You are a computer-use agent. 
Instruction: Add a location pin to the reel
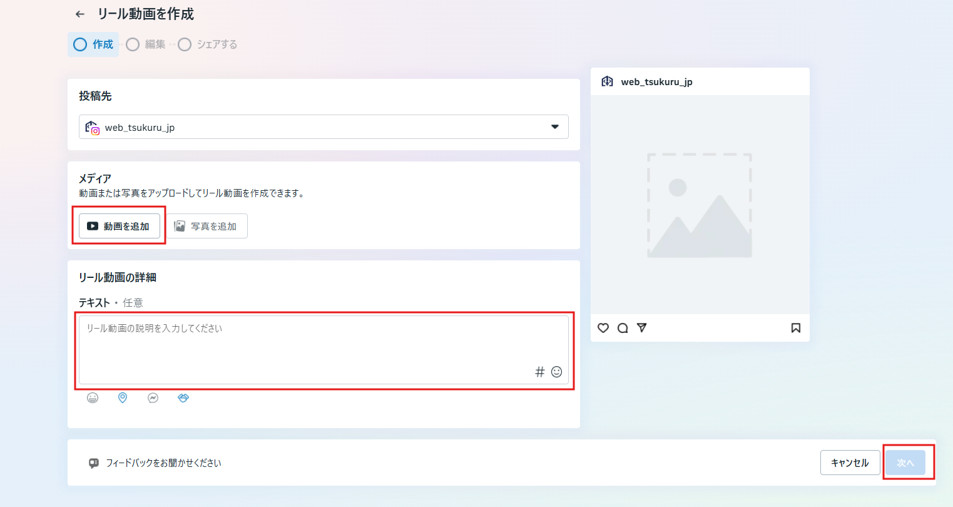click(123, 397)
